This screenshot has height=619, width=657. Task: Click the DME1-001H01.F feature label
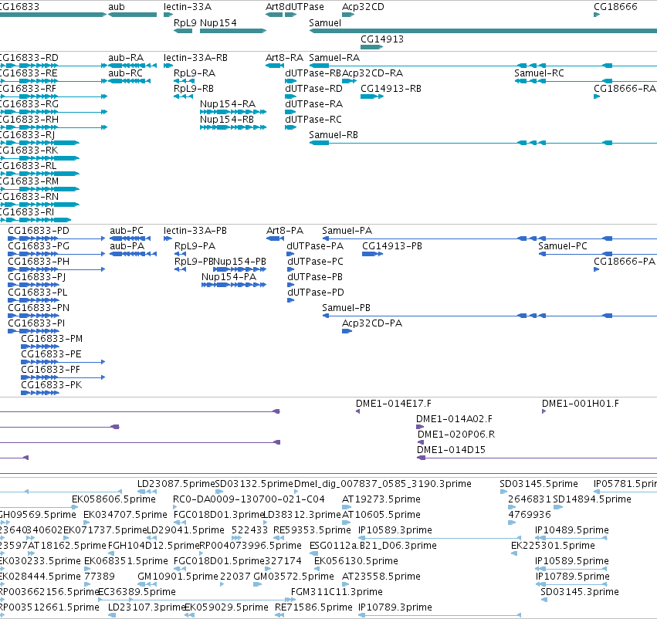[581, 404]
